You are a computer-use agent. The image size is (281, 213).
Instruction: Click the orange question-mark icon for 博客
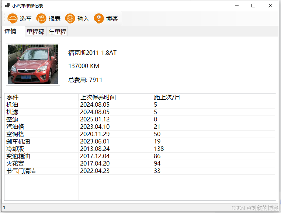[99, 18]
